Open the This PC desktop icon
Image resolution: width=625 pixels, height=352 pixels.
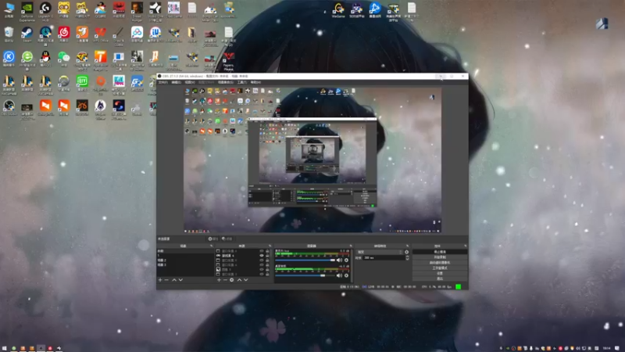tap(9, 10)
